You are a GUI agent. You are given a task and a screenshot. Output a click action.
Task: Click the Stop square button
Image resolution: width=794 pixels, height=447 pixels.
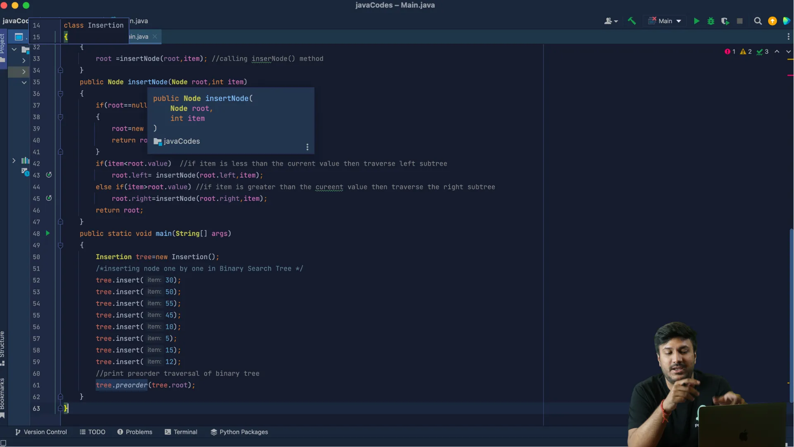coord(740,21)
